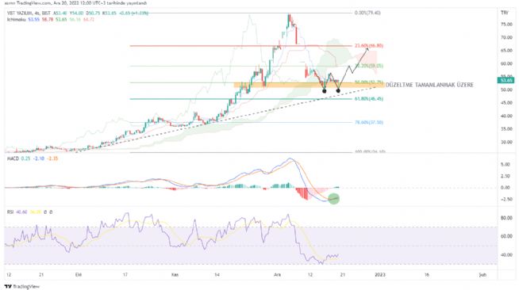
Task: Open the RSI indicator legend
Action: click(10, 212)
